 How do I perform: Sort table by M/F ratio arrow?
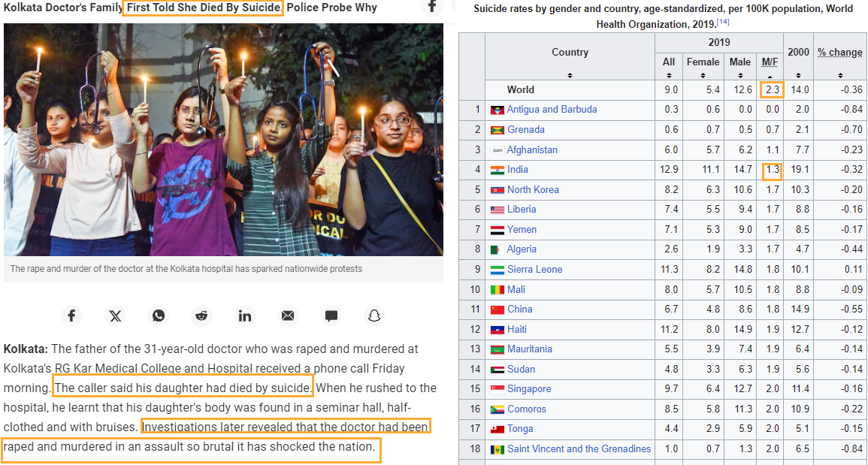click(770, 75)
